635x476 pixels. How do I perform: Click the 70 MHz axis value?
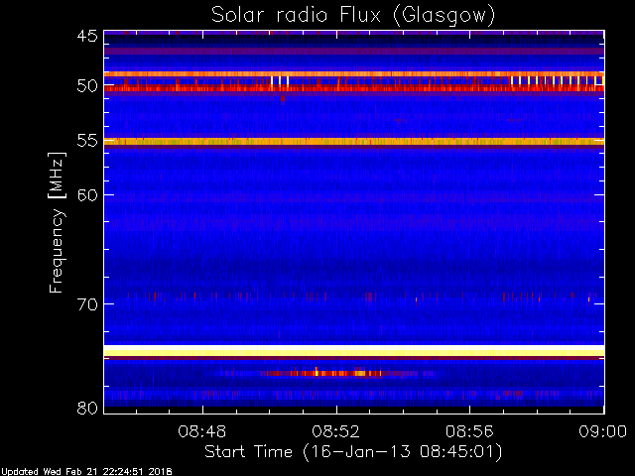point(87,304)
